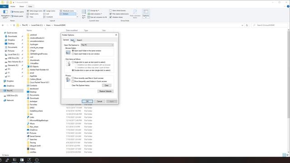Choose the Details layout in the ribbon
Screen dimensions: 290x163
(68, 14)
